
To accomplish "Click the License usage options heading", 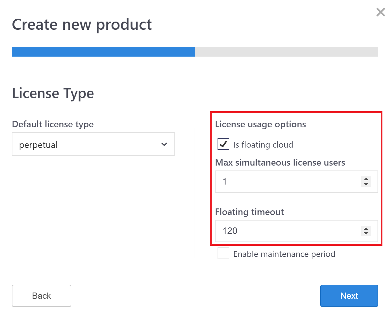I will [x=260, y=124].
